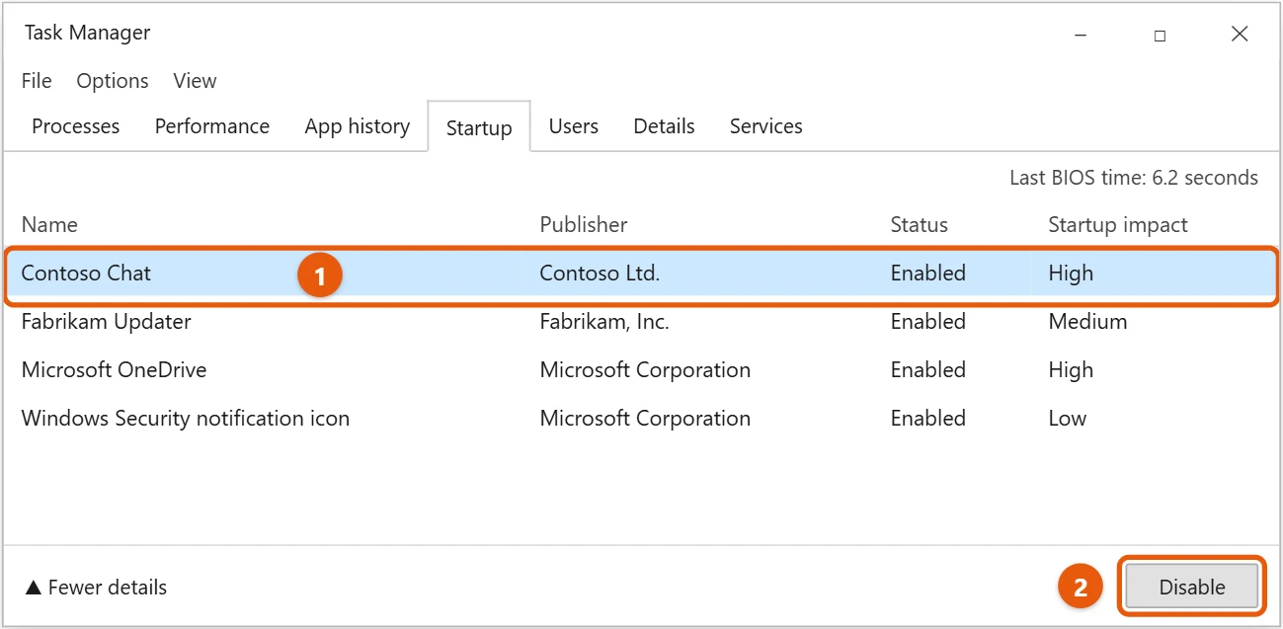
Task: Sort by the Name column header
Action: pos(49,225)
